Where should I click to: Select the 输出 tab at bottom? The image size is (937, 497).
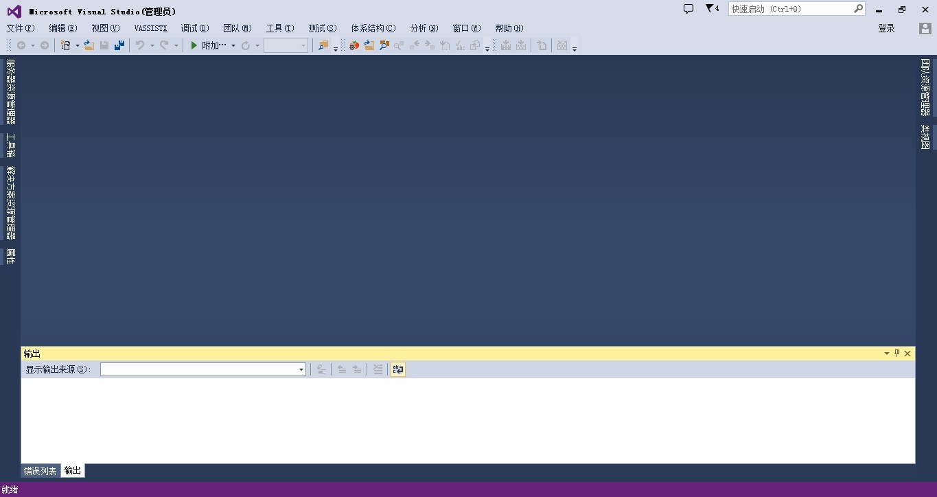click(73, 471)
